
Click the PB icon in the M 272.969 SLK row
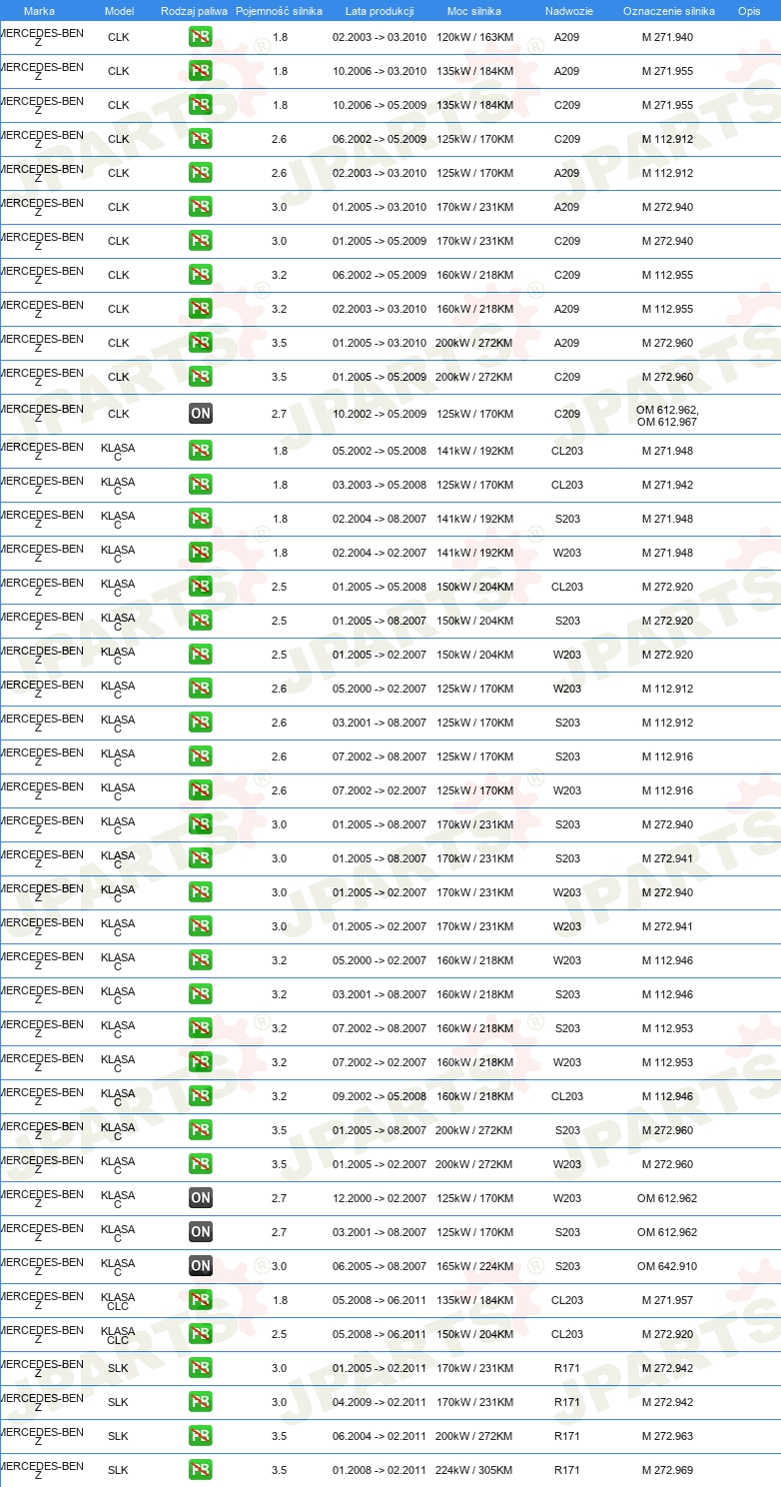(201, 1470)
